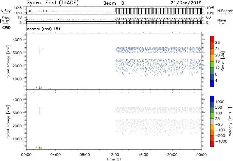Click the 'Time UT' axis label
The height and width of the screenshot is (161, 233).
pyautogui.click(x=114, y=159)
